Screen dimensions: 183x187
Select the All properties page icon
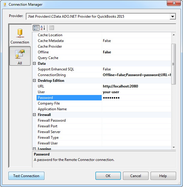coord(20,56)
